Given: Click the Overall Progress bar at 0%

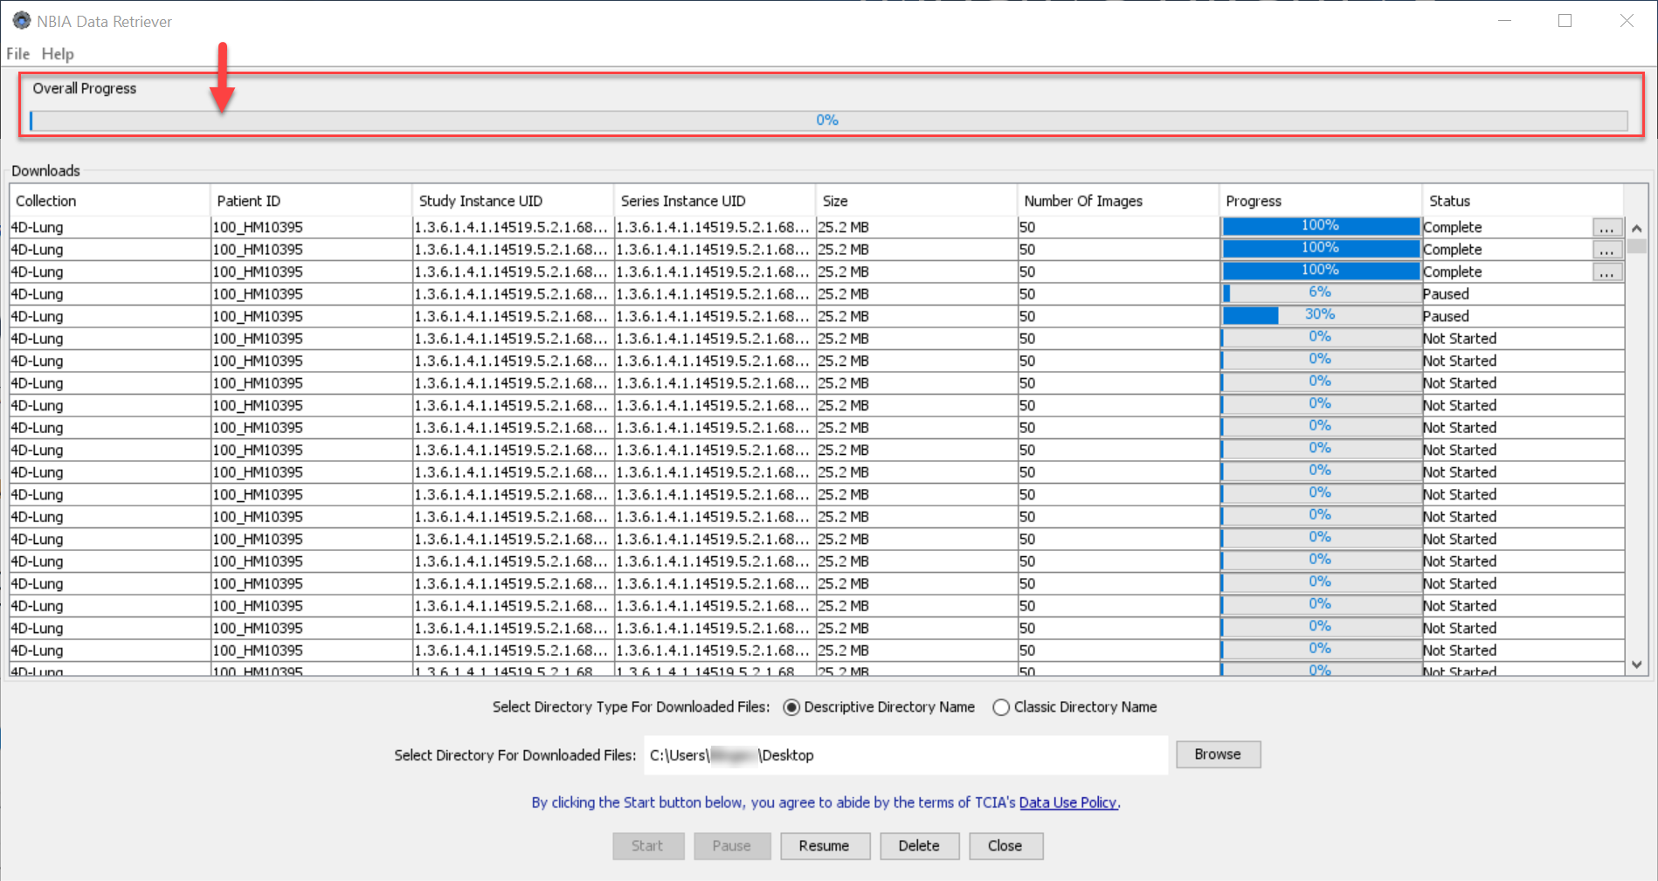Looking at the screenshot, I should coord(828,120).
